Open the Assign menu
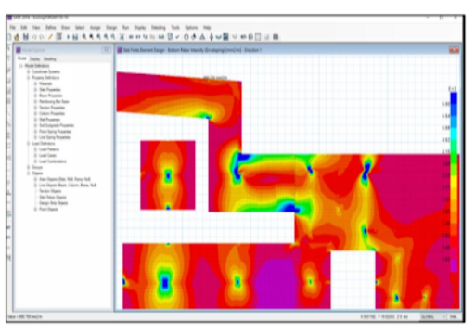Viewport: 475px width, 334px height. coord(96,28)
